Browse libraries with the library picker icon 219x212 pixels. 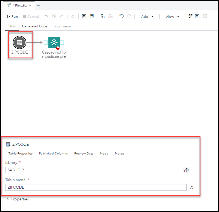[x=186, y=170]
